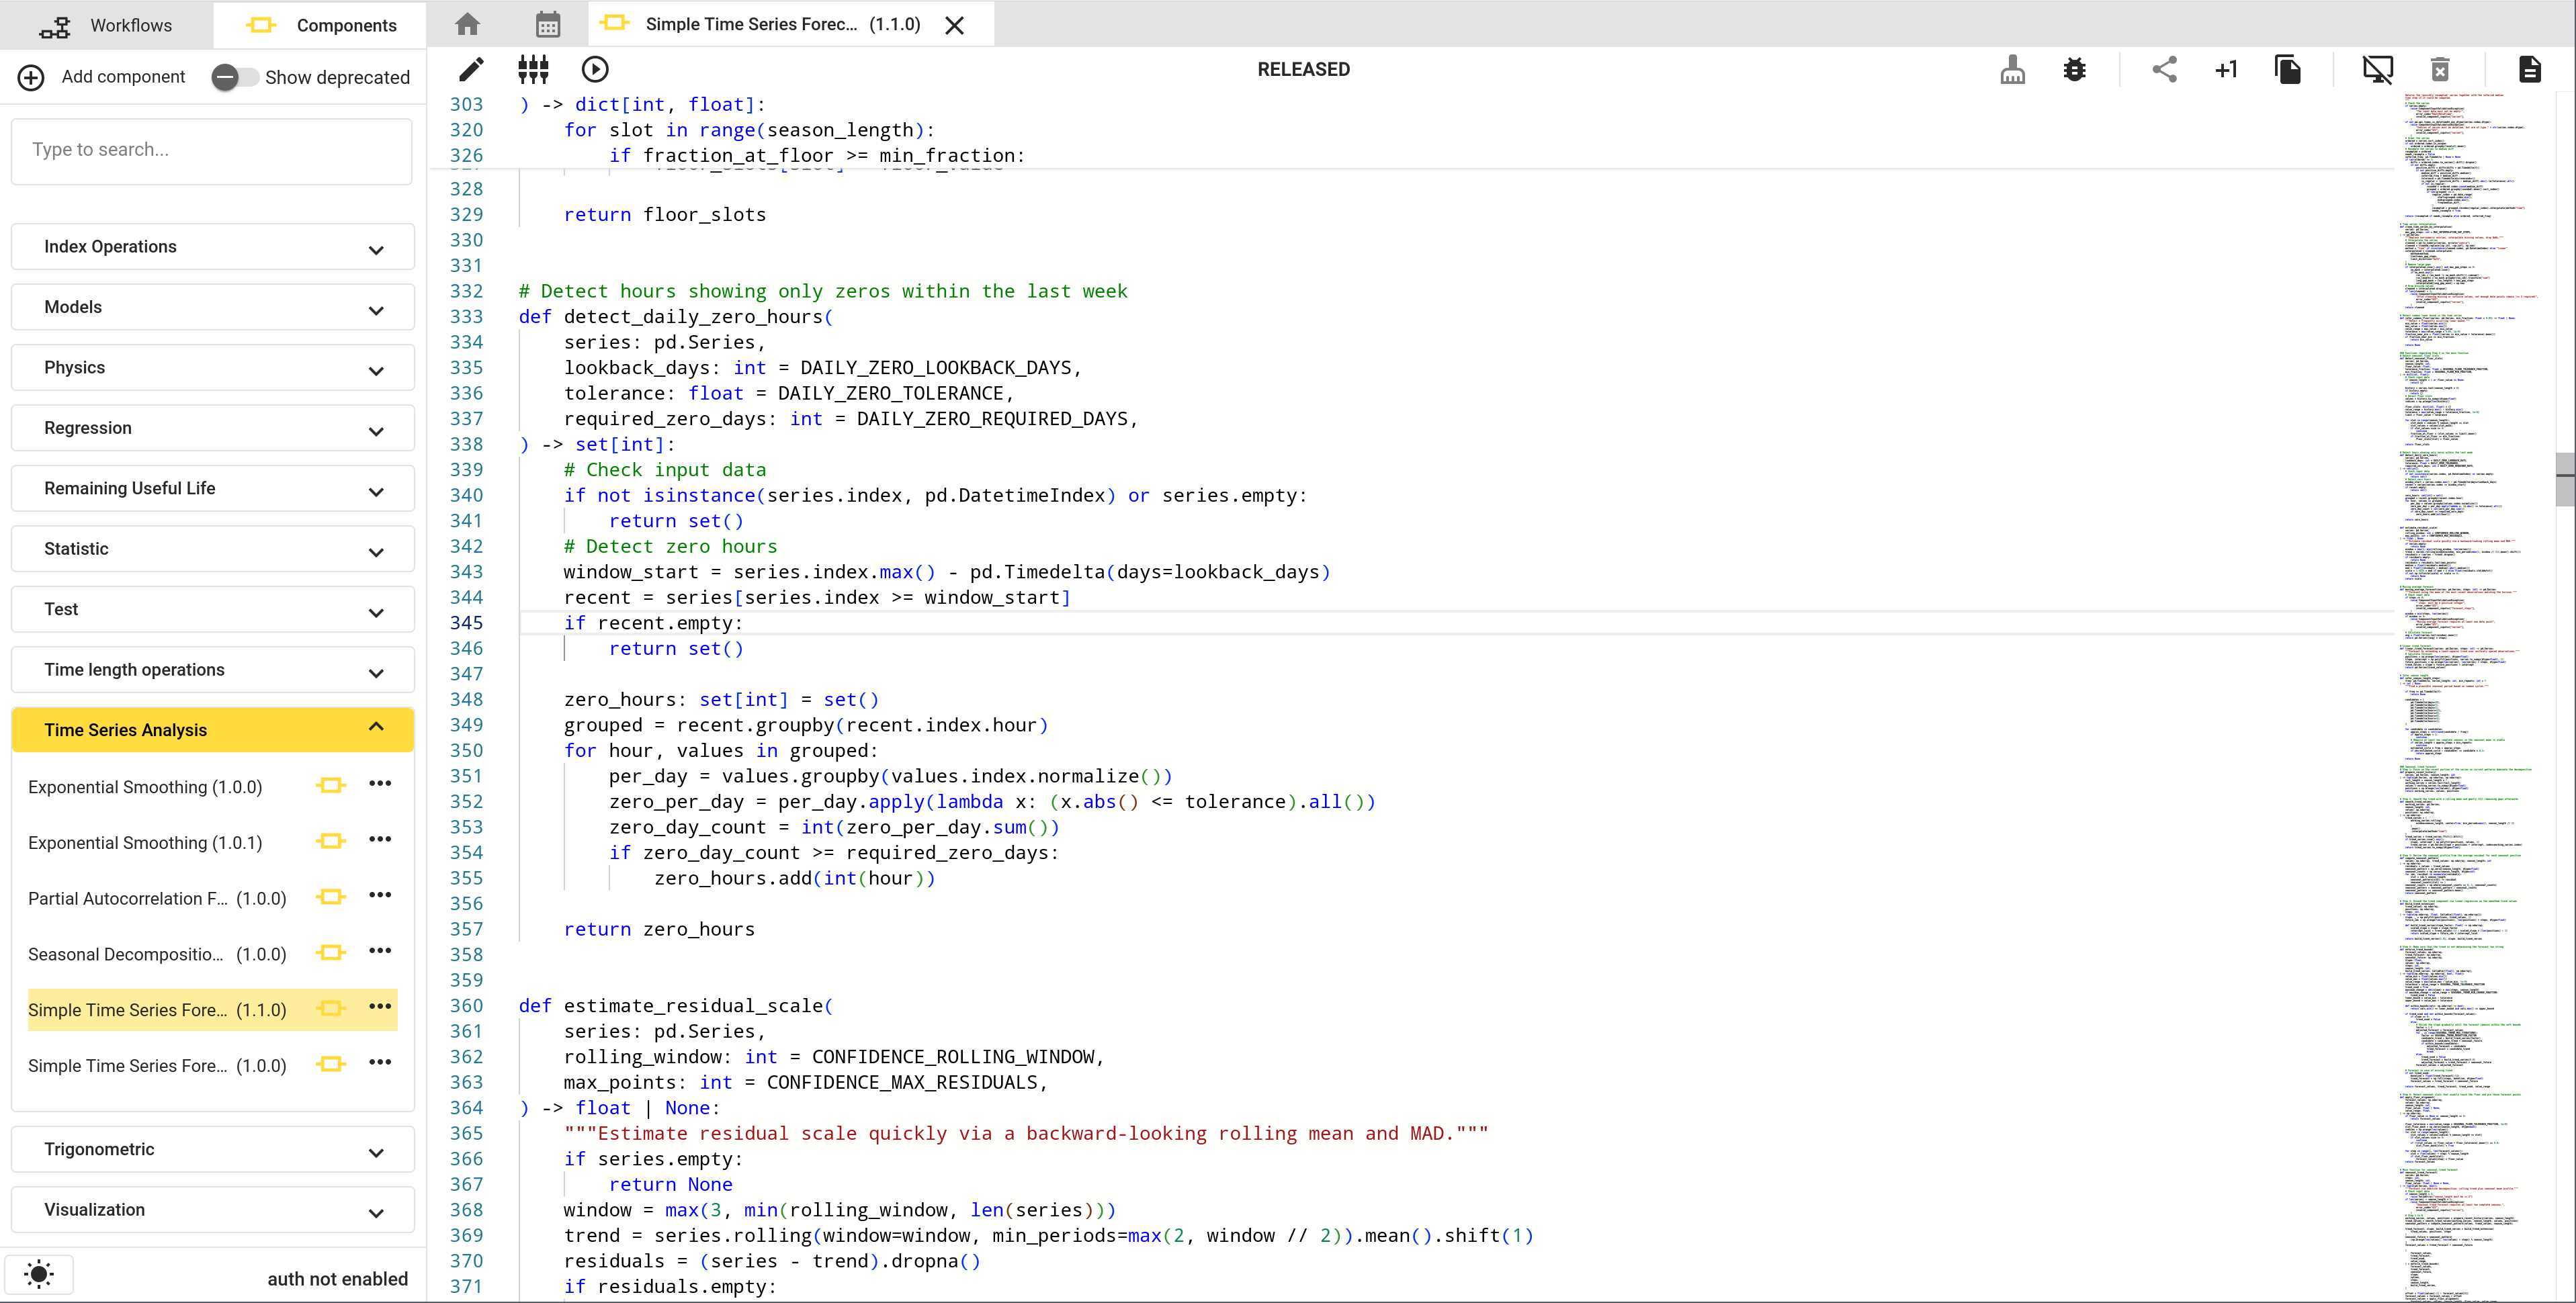
Task: Open component icon for Simple Time Series (1.0.0)
Action: 331,1064
